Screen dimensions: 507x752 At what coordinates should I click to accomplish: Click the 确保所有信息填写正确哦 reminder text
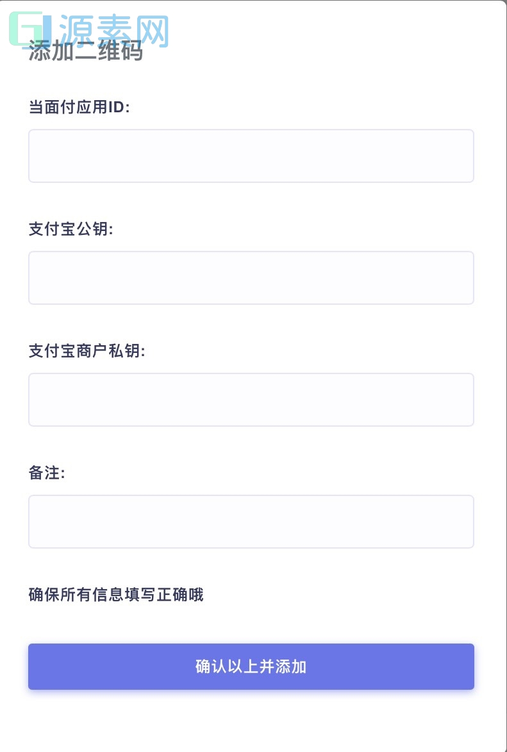115,595
